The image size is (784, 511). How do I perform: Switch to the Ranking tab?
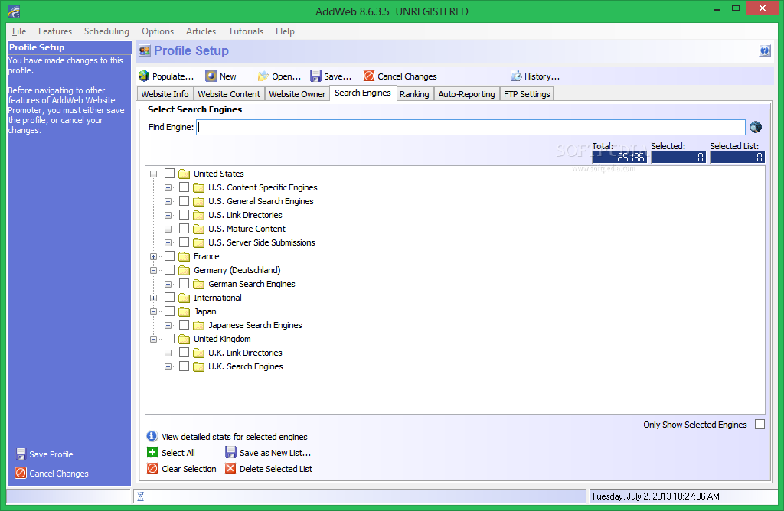click(414, 94)
